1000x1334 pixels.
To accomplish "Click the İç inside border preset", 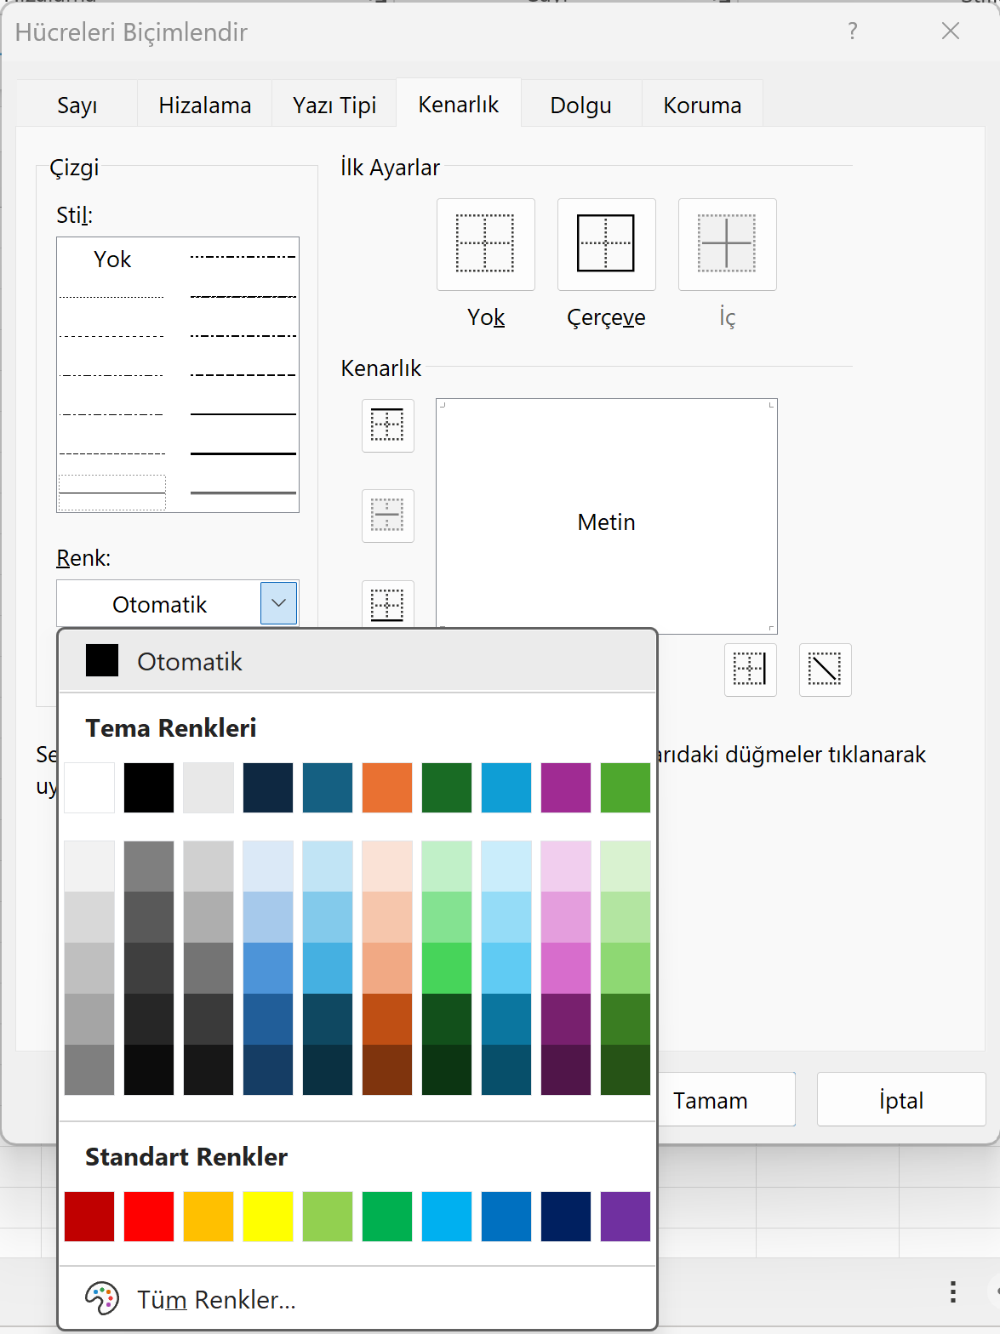I will tap(727, 244).
